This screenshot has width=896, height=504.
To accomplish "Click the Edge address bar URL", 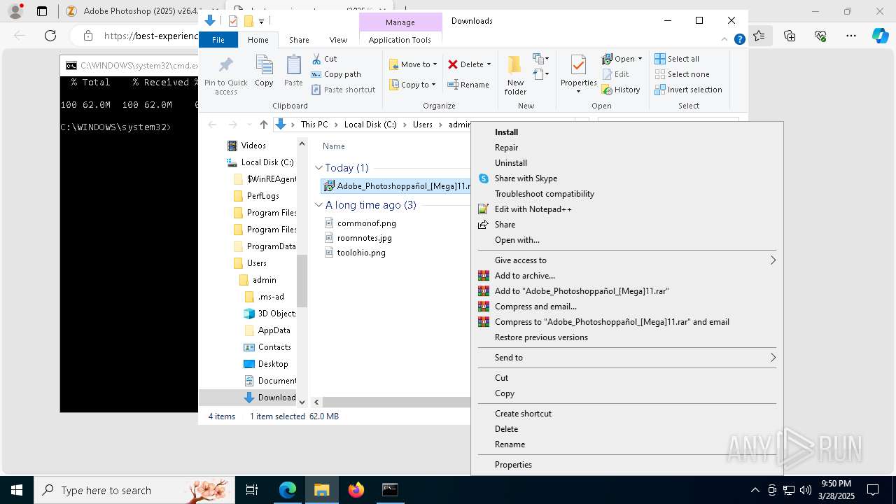I will tap(150, 36).
